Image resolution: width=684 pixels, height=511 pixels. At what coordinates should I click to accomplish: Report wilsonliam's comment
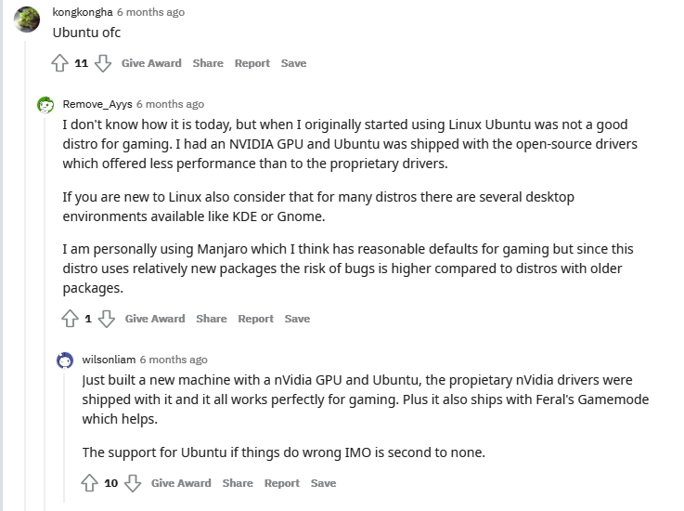click(x=282, y=483)
